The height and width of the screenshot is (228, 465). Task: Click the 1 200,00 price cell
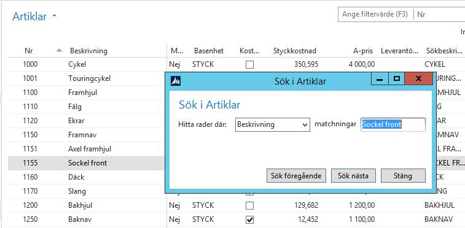point(362,205)
